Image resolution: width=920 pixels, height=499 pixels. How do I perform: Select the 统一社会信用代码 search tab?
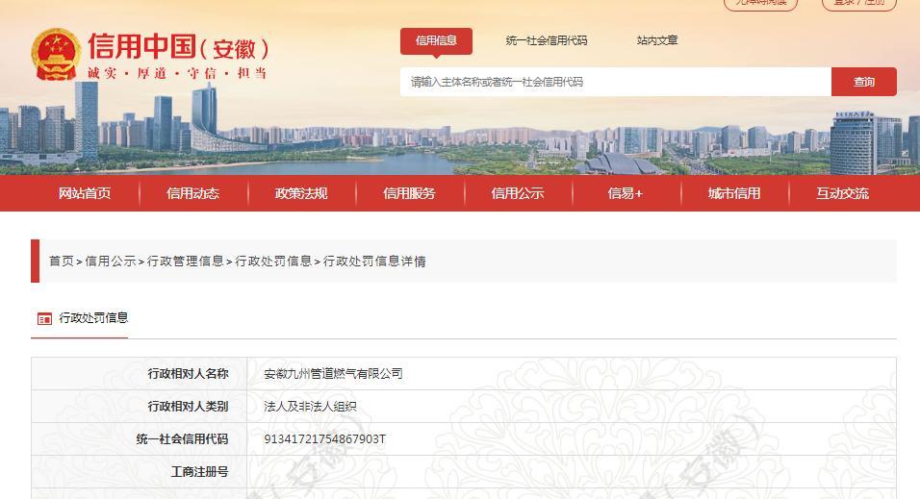[x=547, y=40]
